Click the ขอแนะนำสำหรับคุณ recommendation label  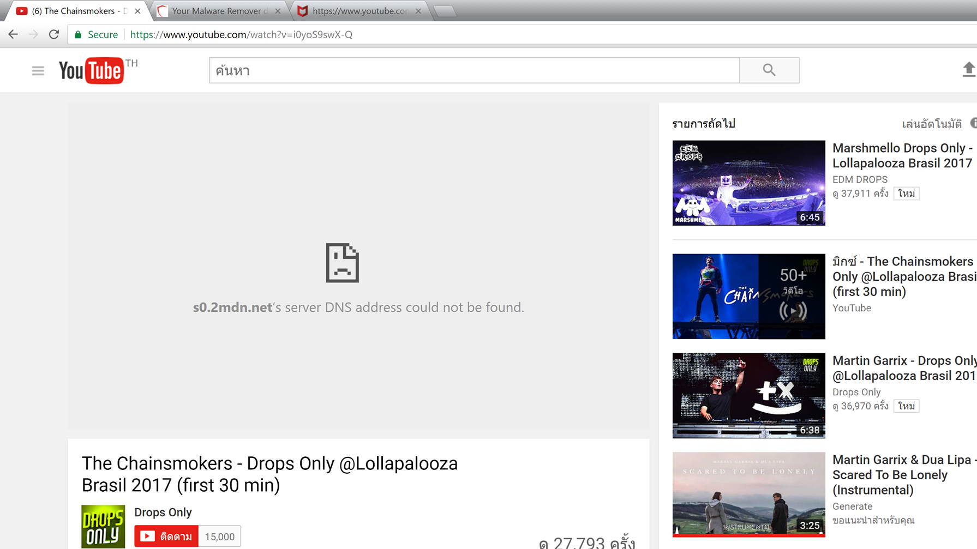pyautogui.click(x=873, y=520)
